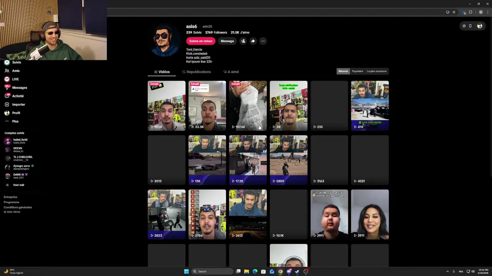The height and width of the screenshot is (276, 492).
Task: Open the Plus more-options sidebar entry
Action: (x=11, y=121)
